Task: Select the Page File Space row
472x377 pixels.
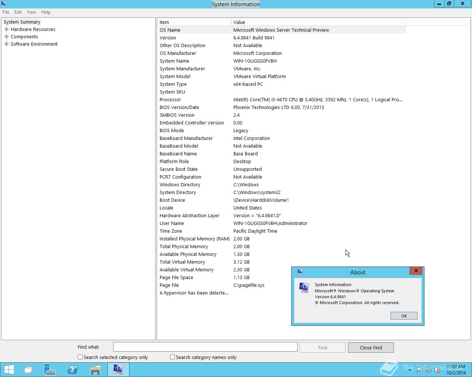Action: click(x=225, y=278)
